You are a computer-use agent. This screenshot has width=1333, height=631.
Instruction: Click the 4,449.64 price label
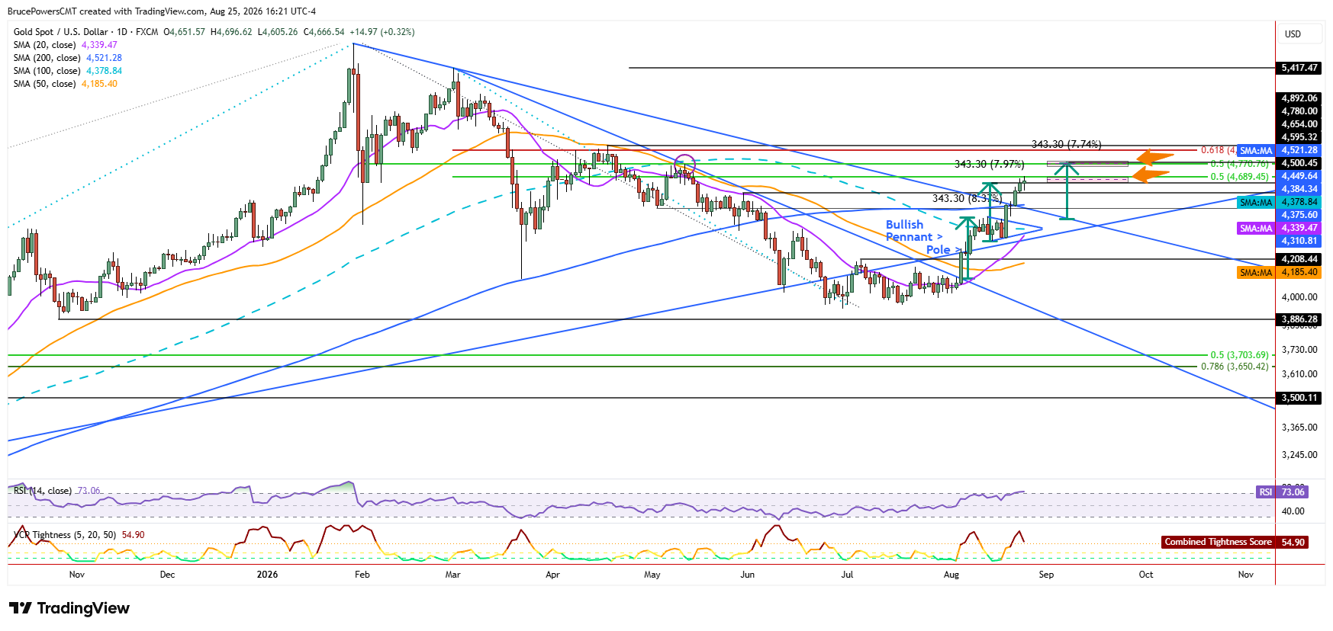[1299, 176]
